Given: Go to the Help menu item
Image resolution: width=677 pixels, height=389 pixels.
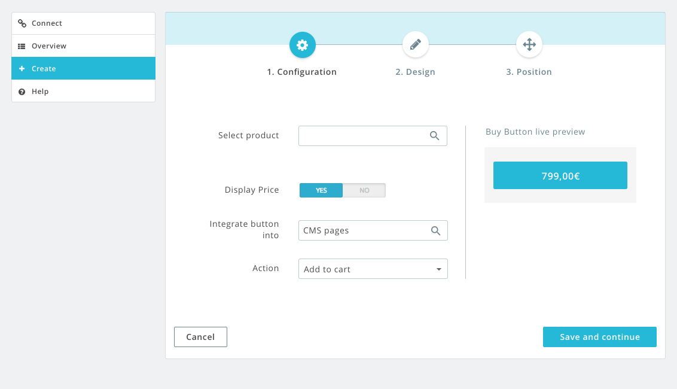Looking at the screenshot, I should pos(40,92).
